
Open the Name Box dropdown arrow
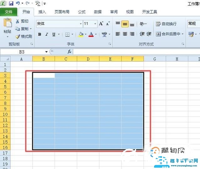point(46,52)
